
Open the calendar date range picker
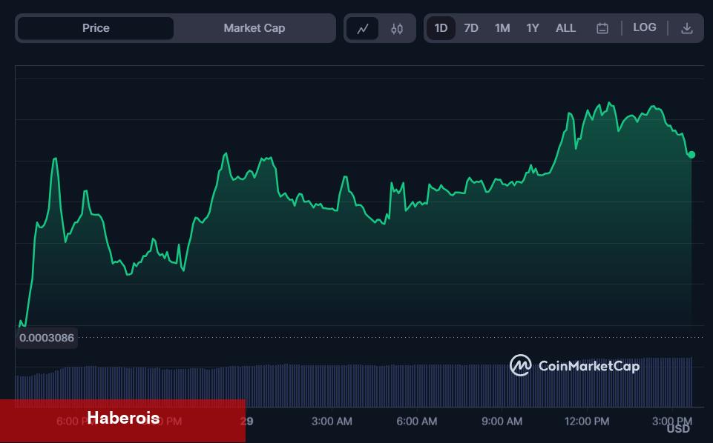click(x=602, y=28)
